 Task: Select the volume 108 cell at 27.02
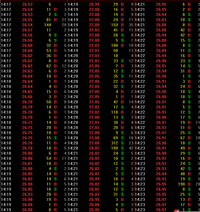(x=115, y=45)
